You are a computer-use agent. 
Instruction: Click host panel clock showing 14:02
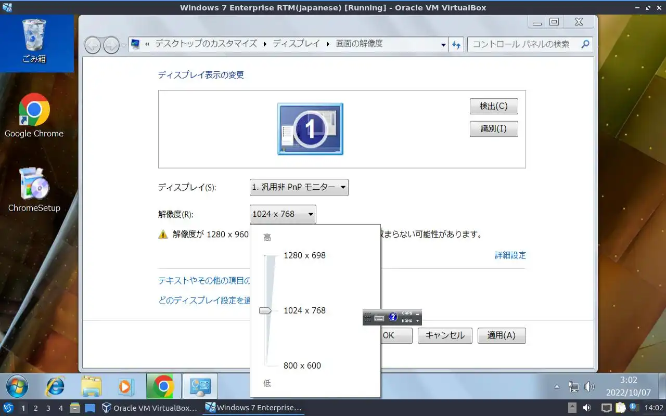point(654,408)
